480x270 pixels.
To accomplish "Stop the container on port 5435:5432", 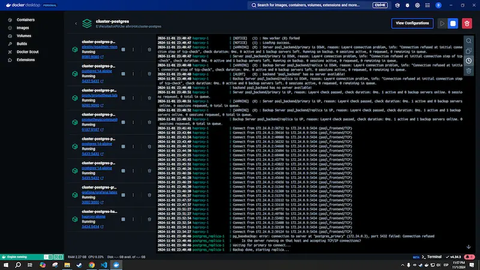I will point(123,171).
